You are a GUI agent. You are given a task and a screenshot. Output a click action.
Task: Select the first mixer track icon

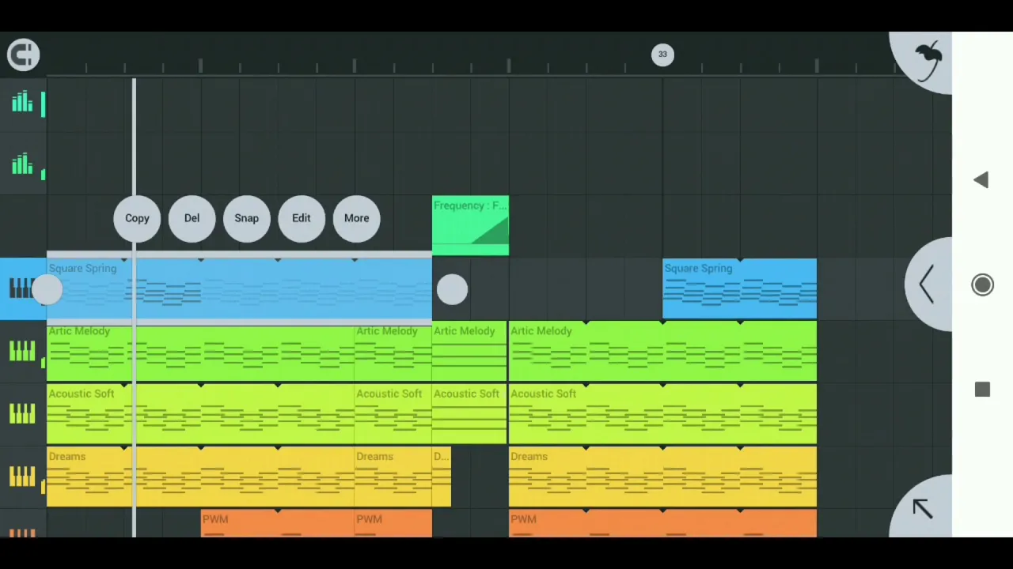(22, 102)
